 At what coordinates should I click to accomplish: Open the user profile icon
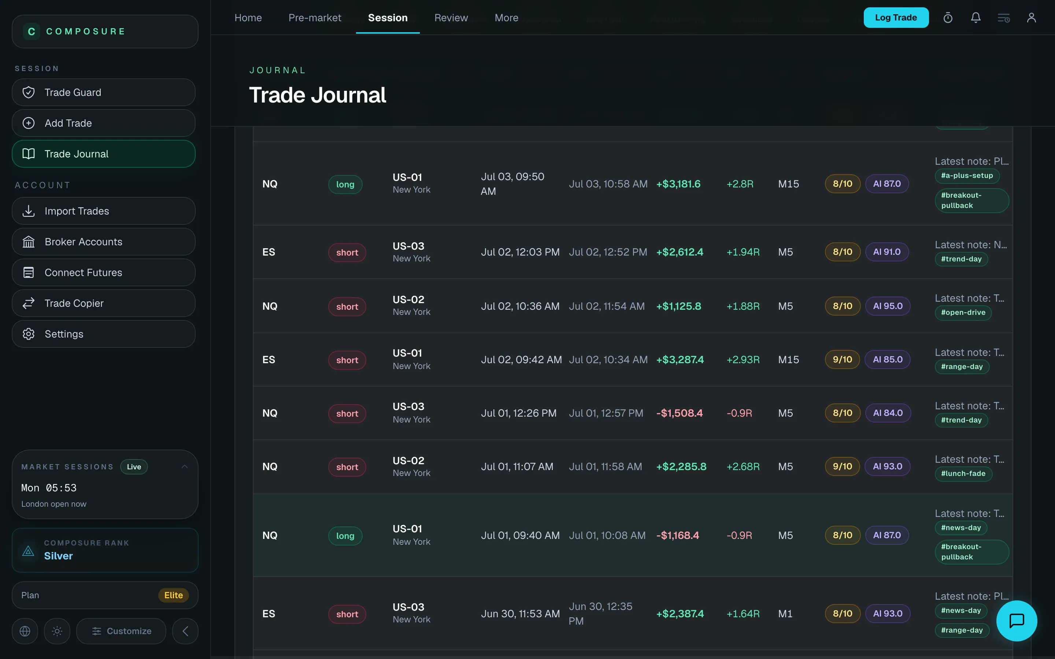pyautogui.click(x=1032, y=18)
